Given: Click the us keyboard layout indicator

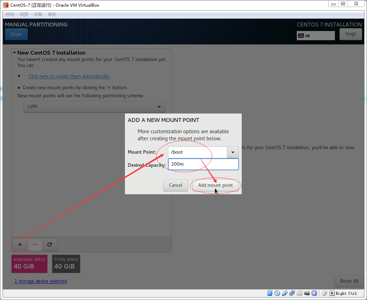Looking at the screenshot, I should coord(315,36).
